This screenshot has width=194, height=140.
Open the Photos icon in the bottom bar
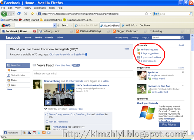[x=24, y=133]
